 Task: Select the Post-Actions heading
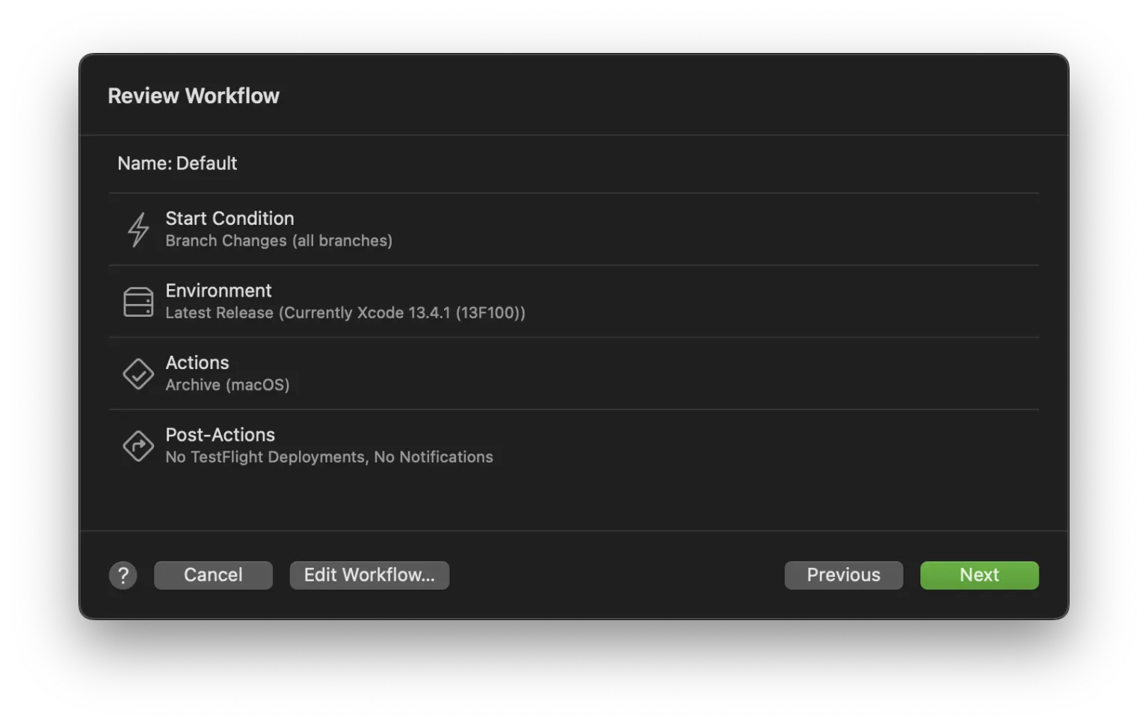point(220,435)
